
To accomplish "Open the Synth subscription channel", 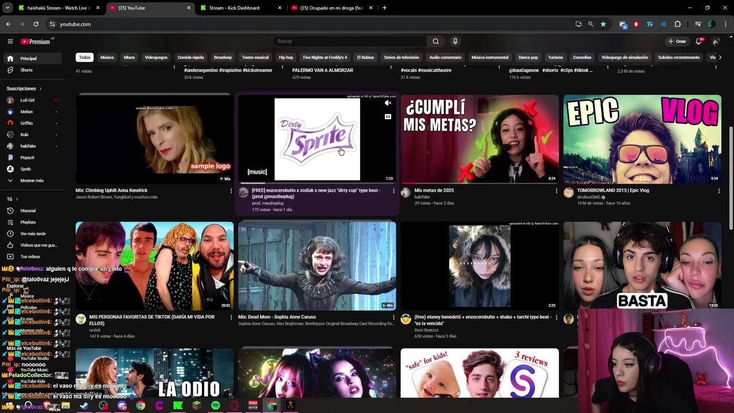I will tap(33, 169).
